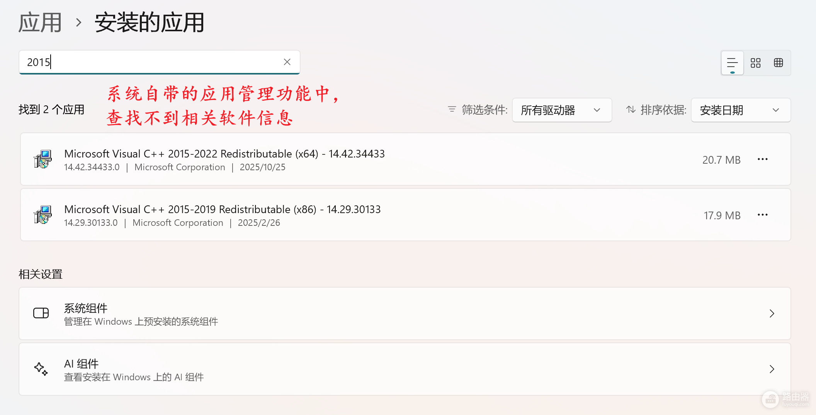Click the 相关设置 section heading

tap(41, 274)
